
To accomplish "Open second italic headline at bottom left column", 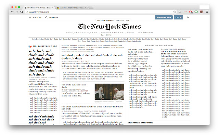I will pos(41,120).
